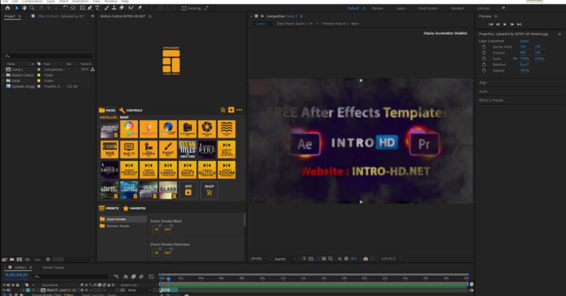Image resolution: width=566 pixels, height=296 pixels.
Task: Open the Animation menu
Action: [x=80, y=2]
